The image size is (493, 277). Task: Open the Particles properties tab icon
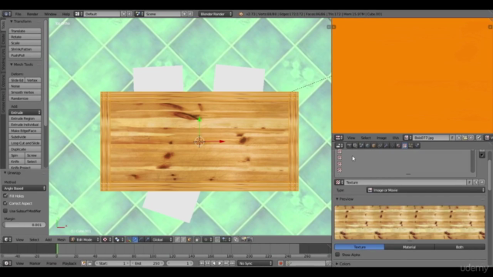coord(411,145)
